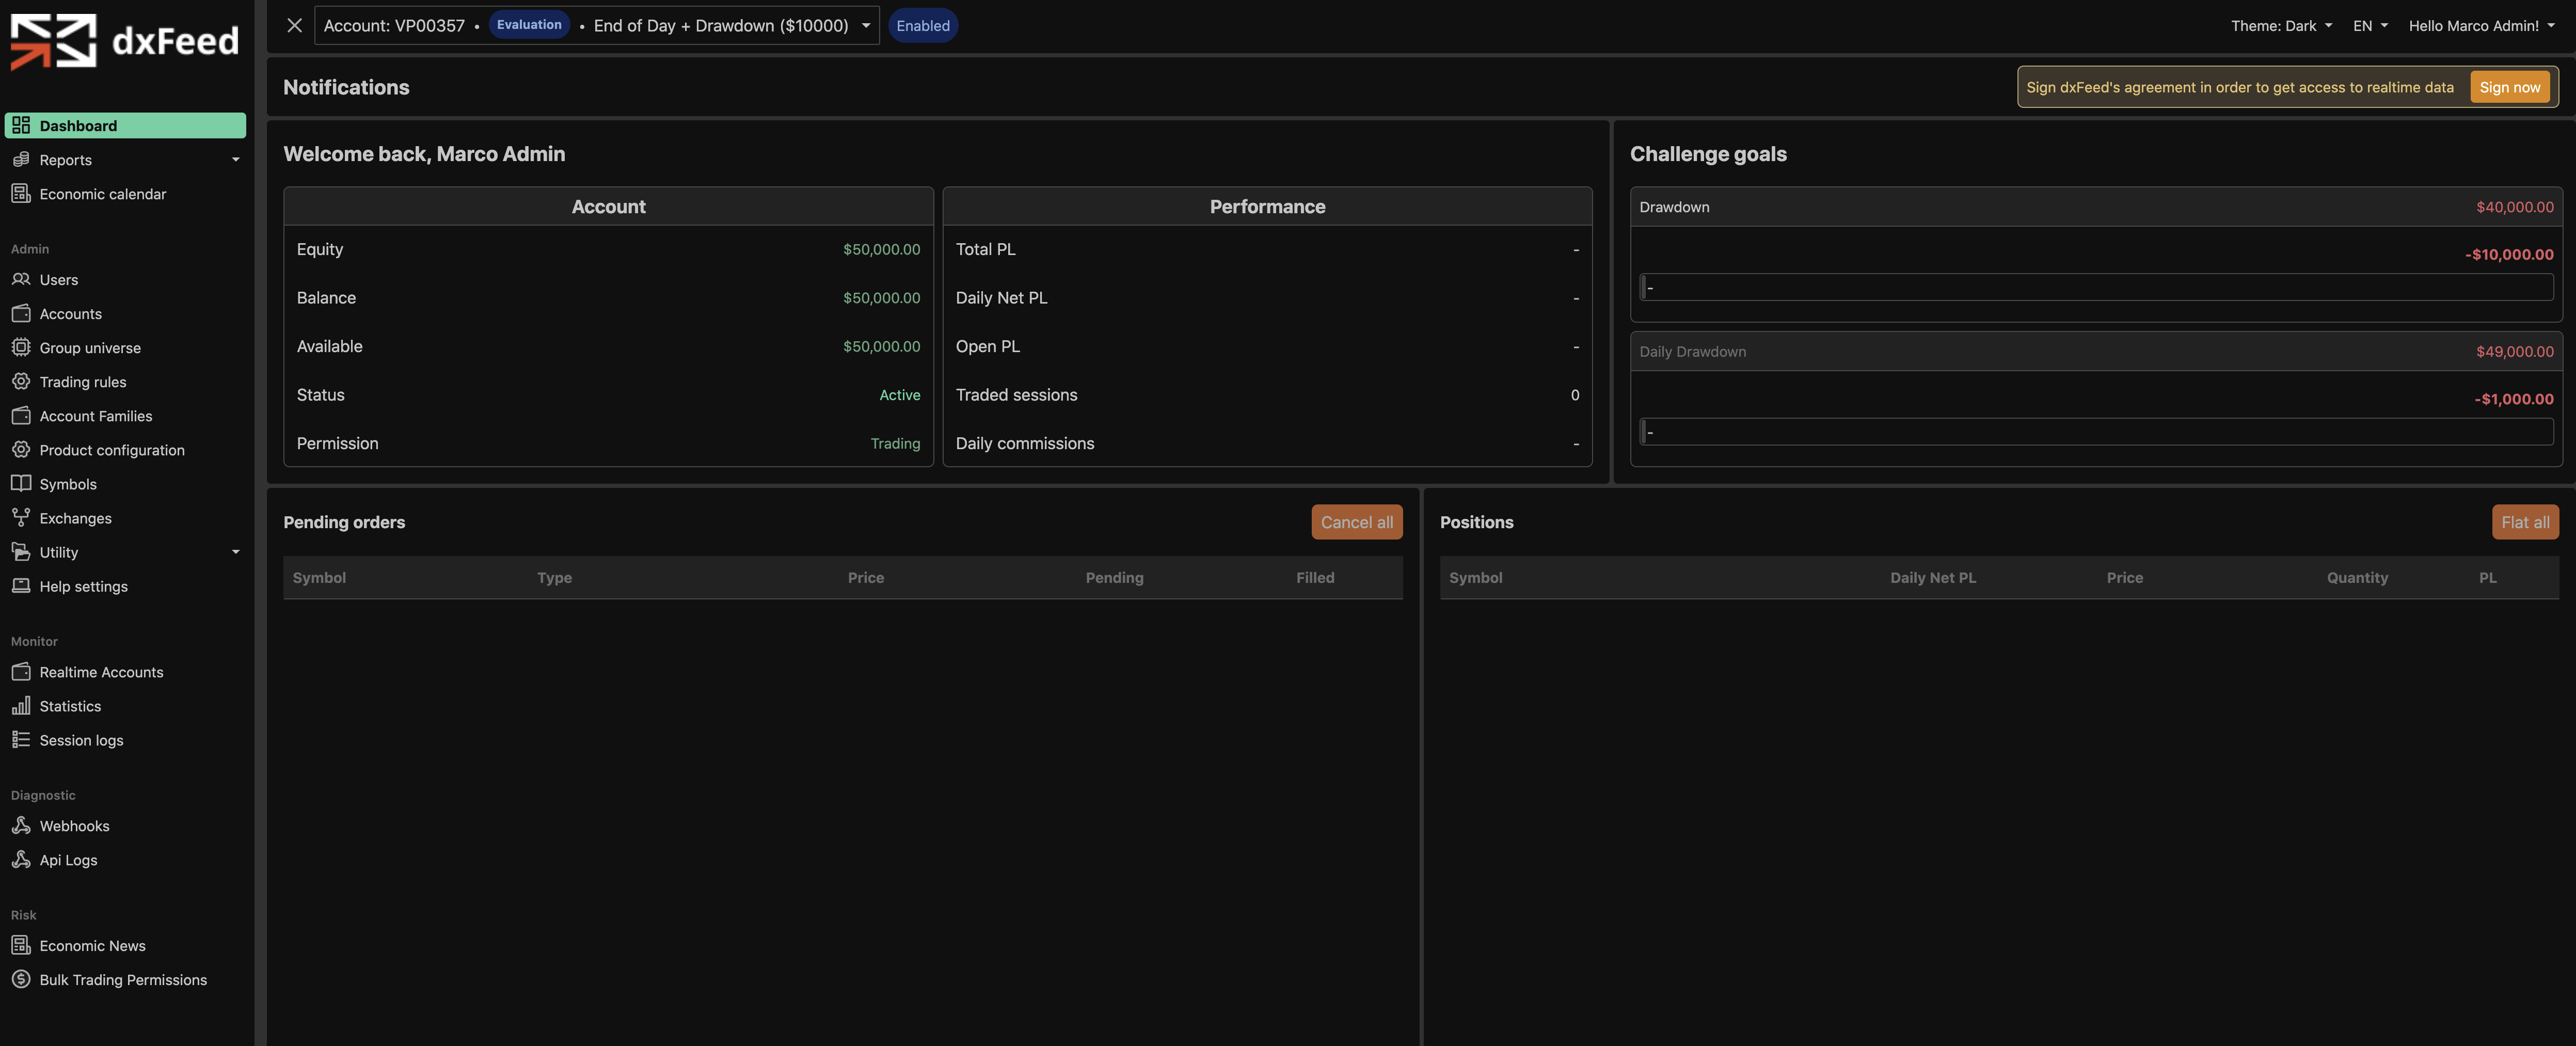Screen dimensions: 2576x1046
Task: Click the Cancel all orders button
Action: pos(1356,522)
